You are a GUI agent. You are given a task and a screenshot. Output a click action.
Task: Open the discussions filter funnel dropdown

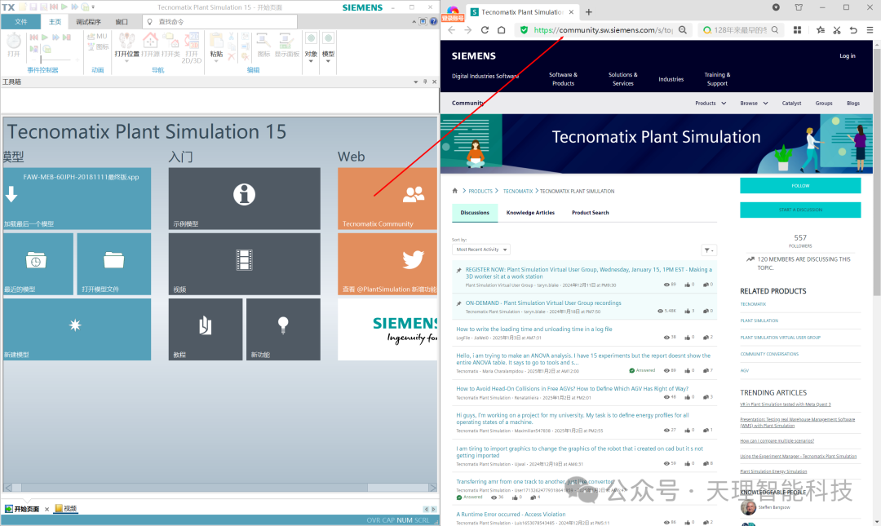tap(709, 250)
